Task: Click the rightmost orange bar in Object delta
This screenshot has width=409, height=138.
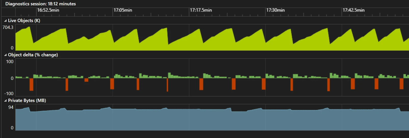Action: point(401,84)
